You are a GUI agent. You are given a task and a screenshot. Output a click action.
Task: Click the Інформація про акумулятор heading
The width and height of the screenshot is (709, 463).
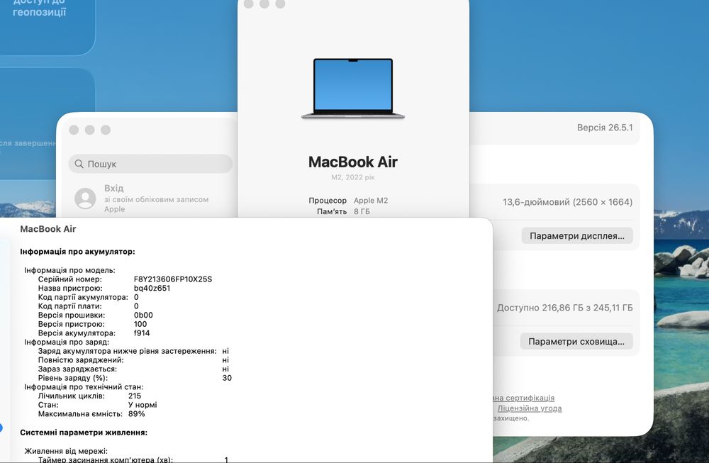point(77,252)
